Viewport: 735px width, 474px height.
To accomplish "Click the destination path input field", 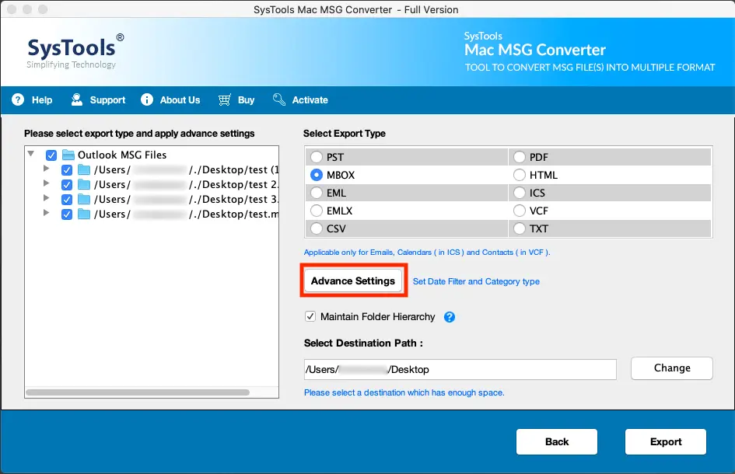I will pos(459,369).
